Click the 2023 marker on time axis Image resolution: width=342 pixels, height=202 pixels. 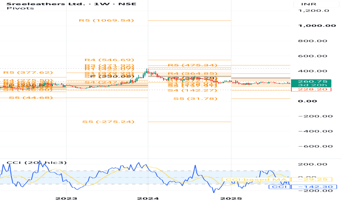point(66,198)
